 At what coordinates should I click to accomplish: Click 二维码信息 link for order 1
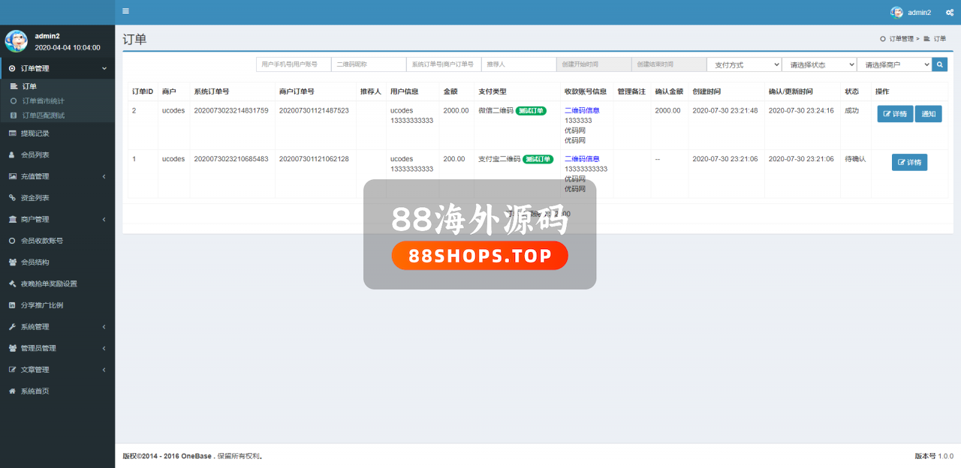point(582,159)
